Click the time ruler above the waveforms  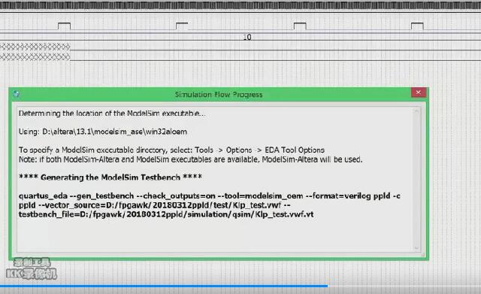pos(240,6)
